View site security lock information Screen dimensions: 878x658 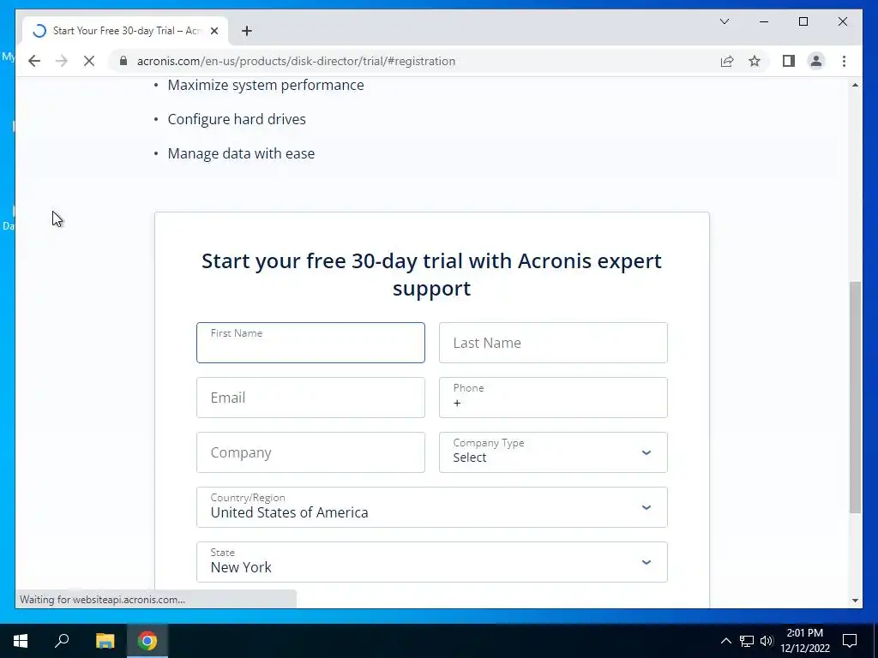[123, 61]
